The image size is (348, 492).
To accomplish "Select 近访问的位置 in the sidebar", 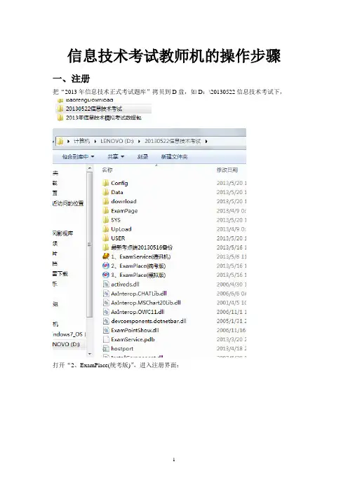I will [x=68, y=203].
